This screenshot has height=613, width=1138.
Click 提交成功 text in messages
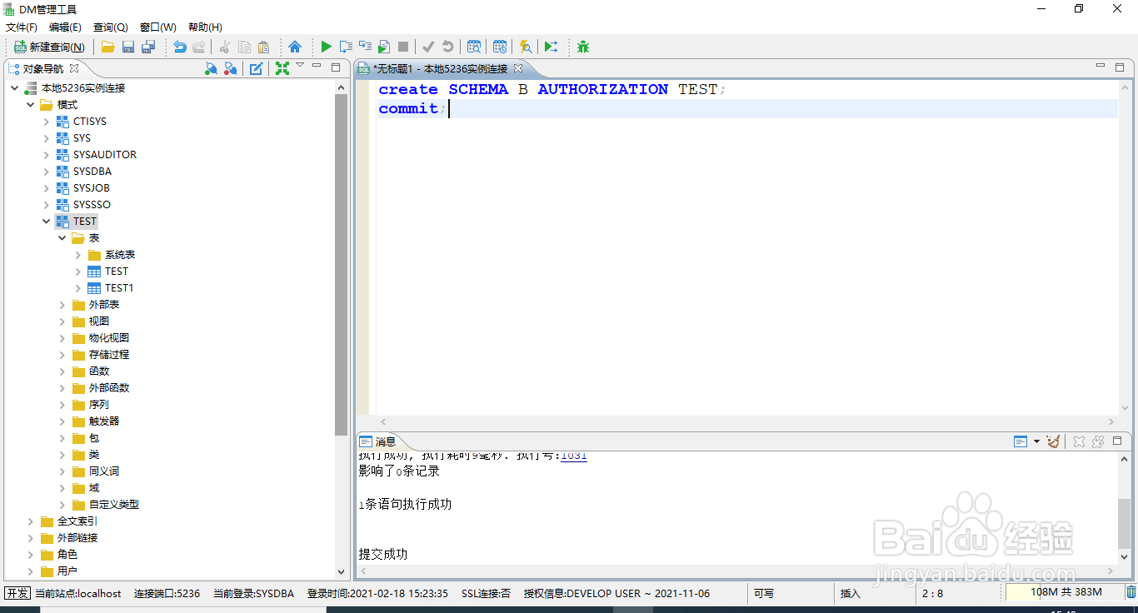pyautogui.click(x=383, y=554)
